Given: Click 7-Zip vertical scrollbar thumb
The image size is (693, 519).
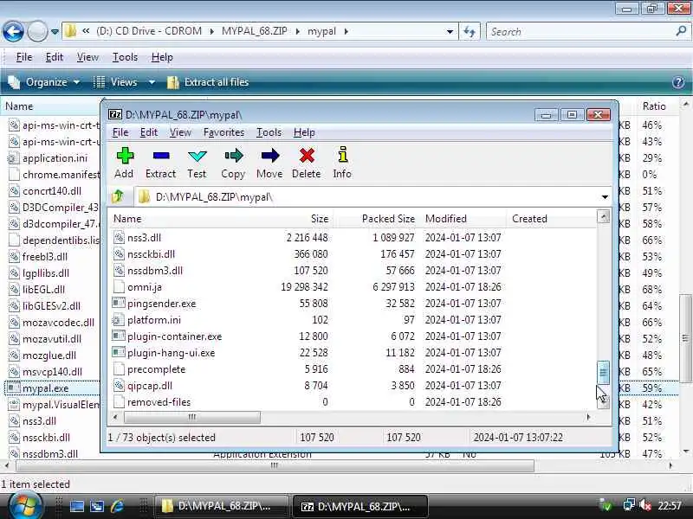Looking at the screenshot, I should (603, 372).
